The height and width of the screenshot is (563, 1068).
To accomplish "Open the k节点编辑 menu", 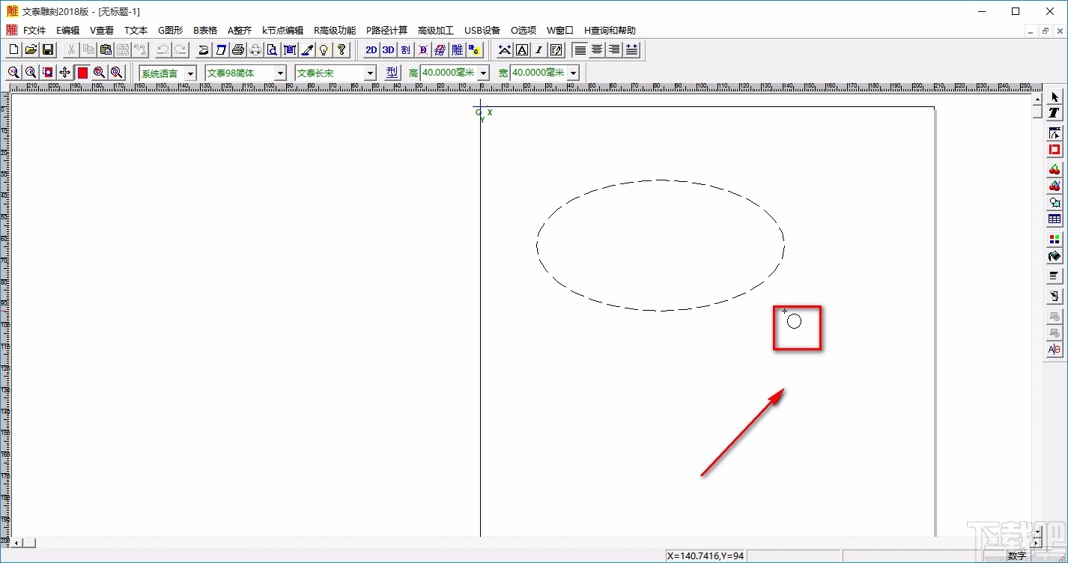I will coord(282,31).
